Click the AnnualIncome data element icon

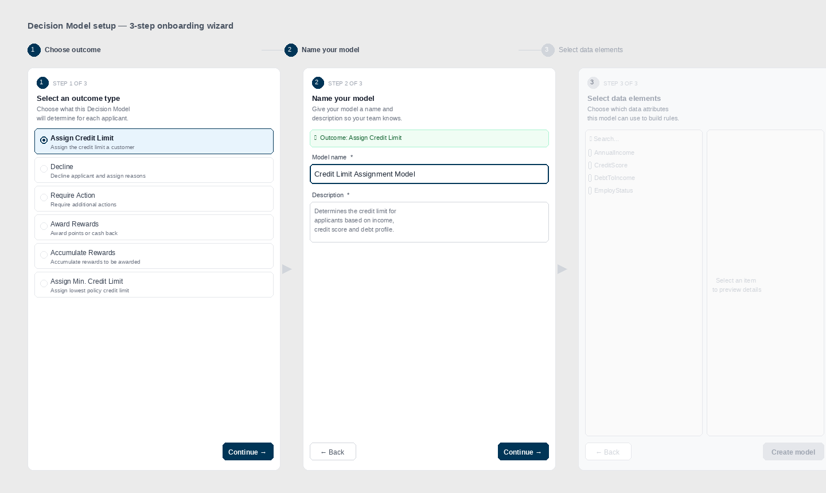point(590,153)
